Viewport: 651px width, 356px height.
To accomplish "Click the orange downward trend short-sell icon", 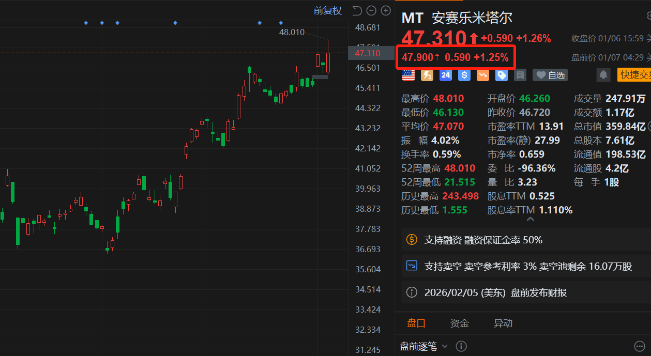I will click(x=483, y=75).
